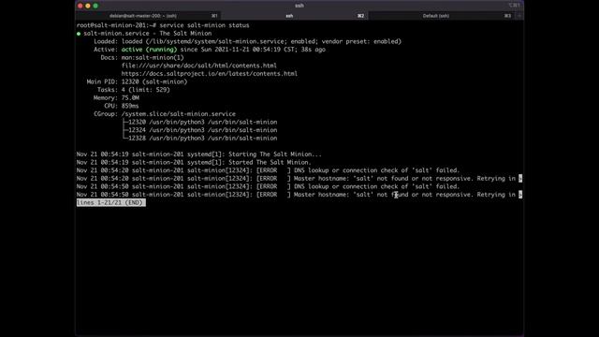Click 'salt-minion.service - The Salt Minion' header
This screenshot has height=337, width=599.
(x=148, y=34)
